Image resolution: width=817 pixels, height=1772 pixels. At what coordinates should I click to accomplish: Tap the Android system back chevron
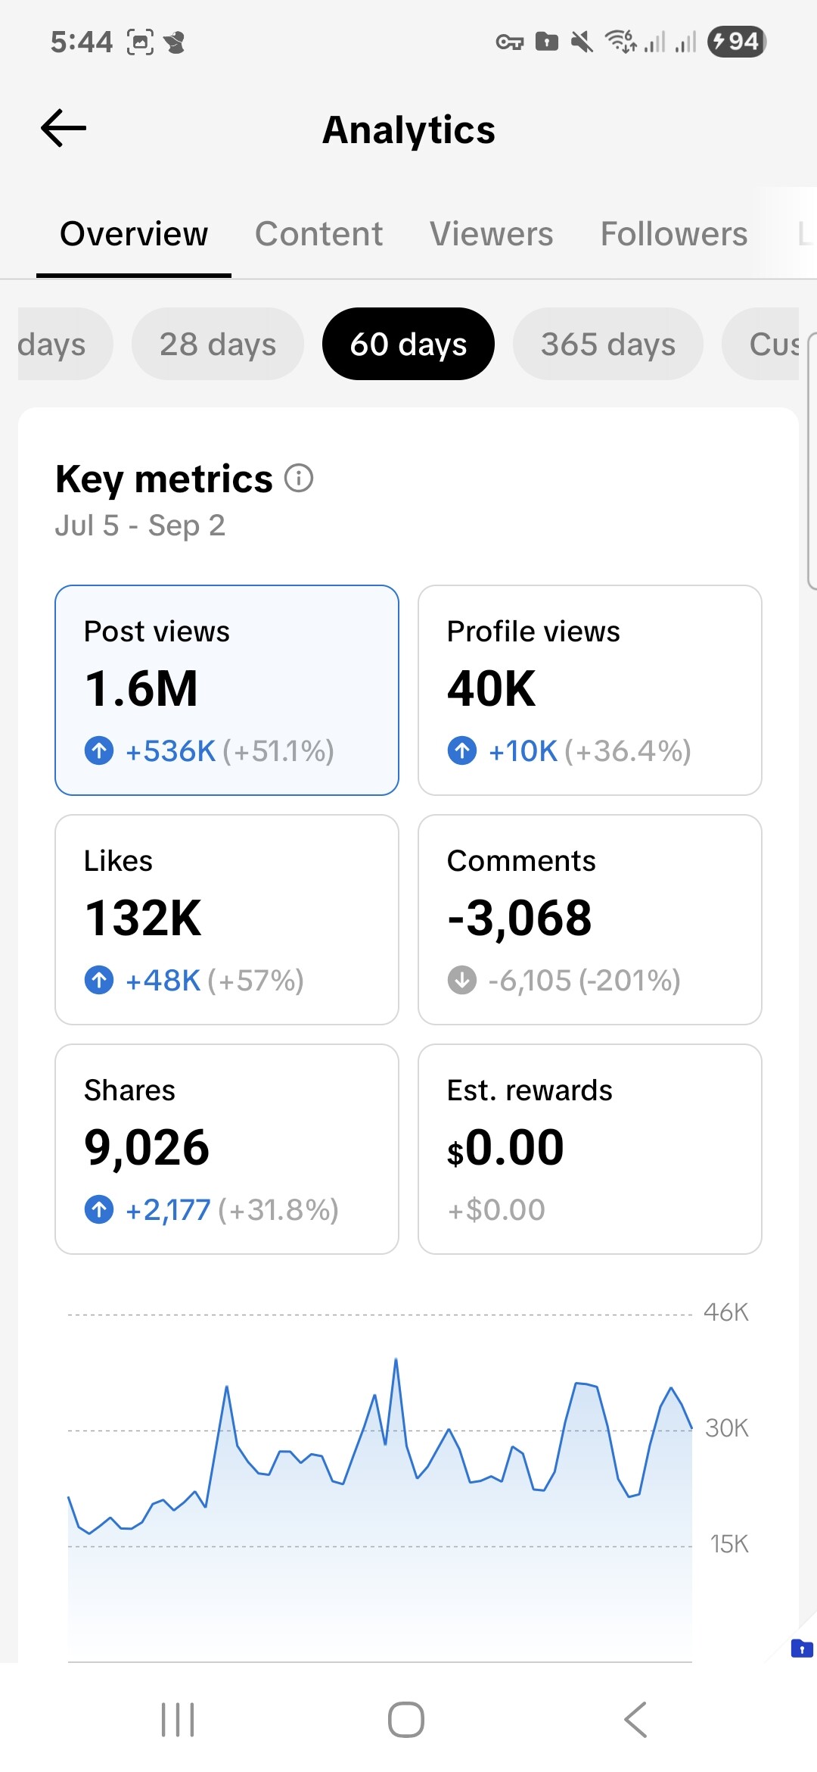tap(635, 1719)
